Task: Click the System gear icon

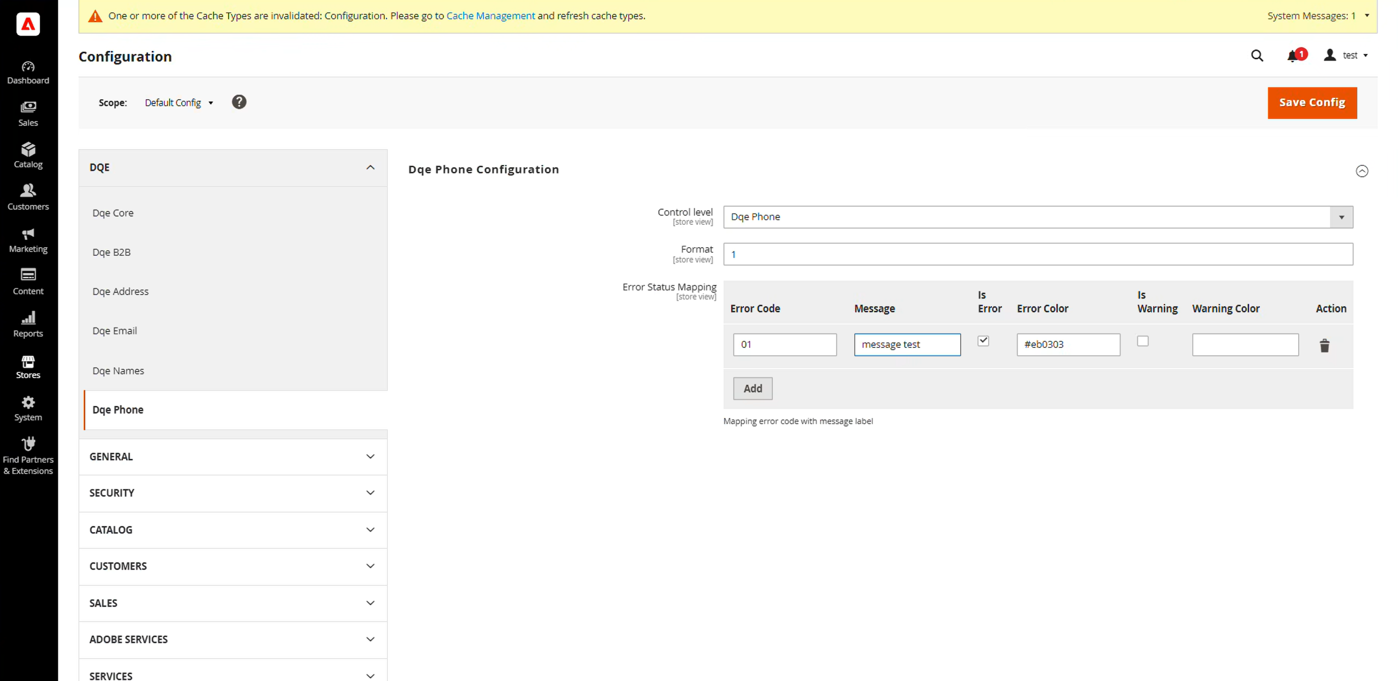Action: (27, 403)
